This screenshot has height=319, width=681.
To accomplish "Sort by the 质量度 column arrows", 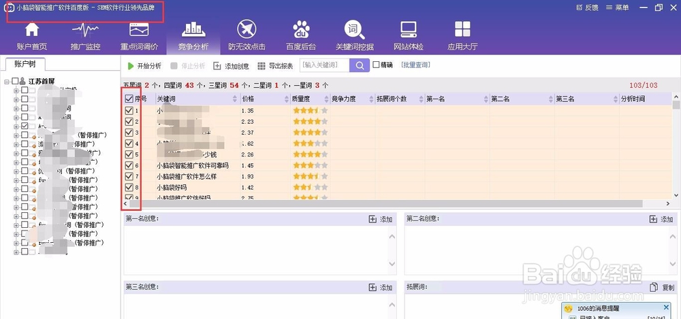I will [x=326, y=99].
